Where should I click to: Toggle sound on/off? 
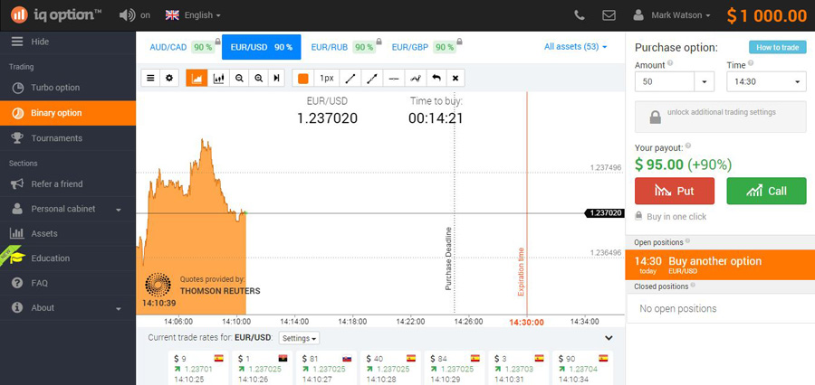135,15
